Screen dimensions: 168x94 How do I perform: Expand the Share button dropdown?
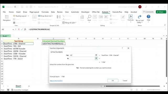click(165, 12)
